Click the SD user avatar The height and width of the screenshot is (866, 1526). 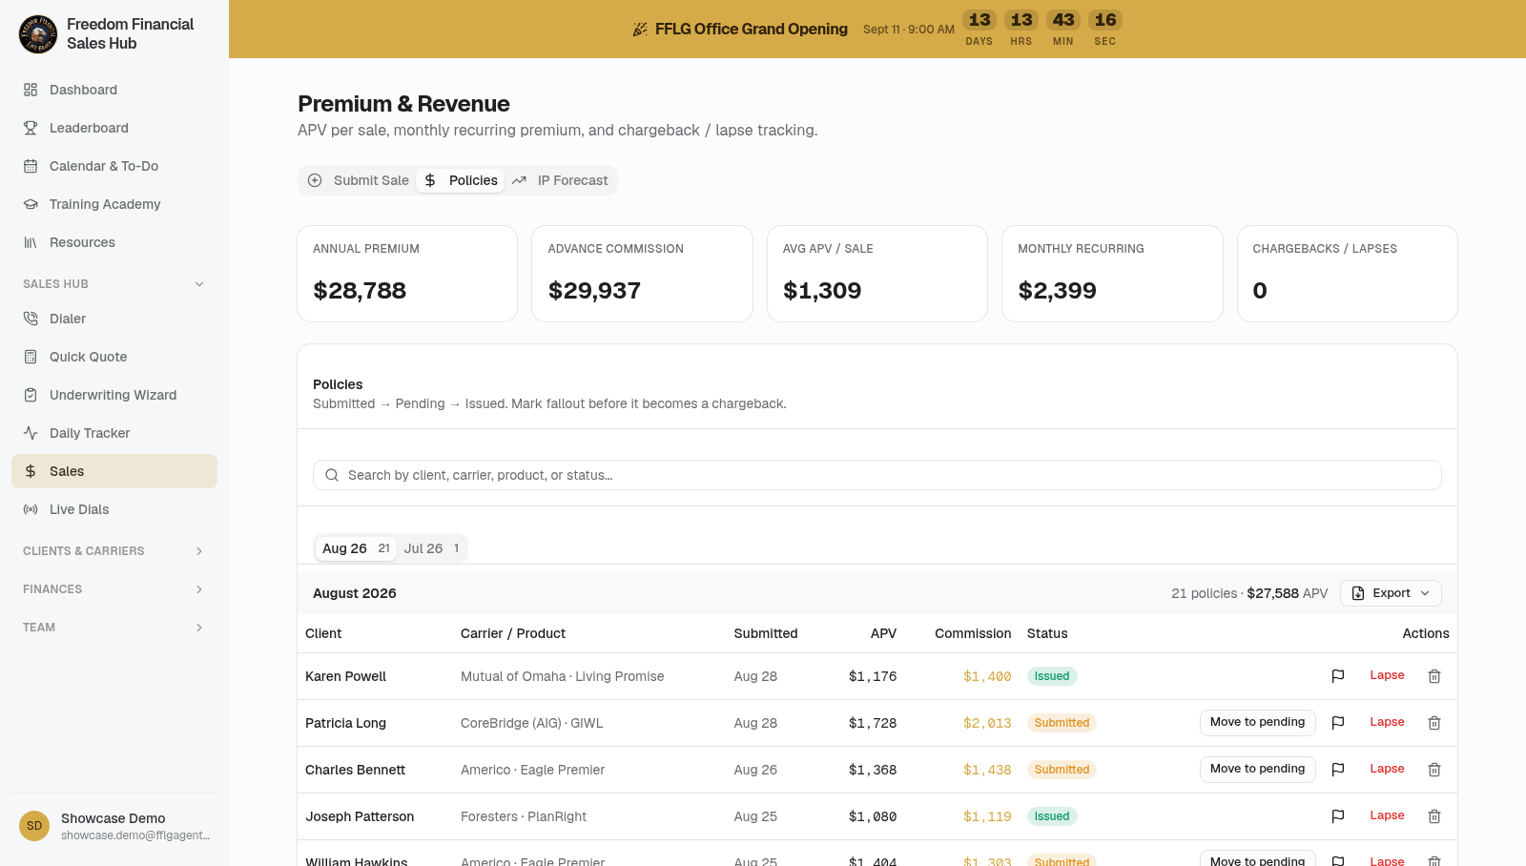click(x=34, y=826)
